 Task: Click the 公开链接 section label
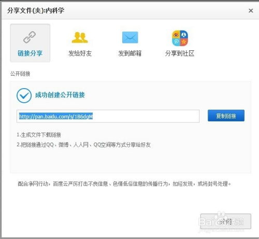(x=20, y=74)
